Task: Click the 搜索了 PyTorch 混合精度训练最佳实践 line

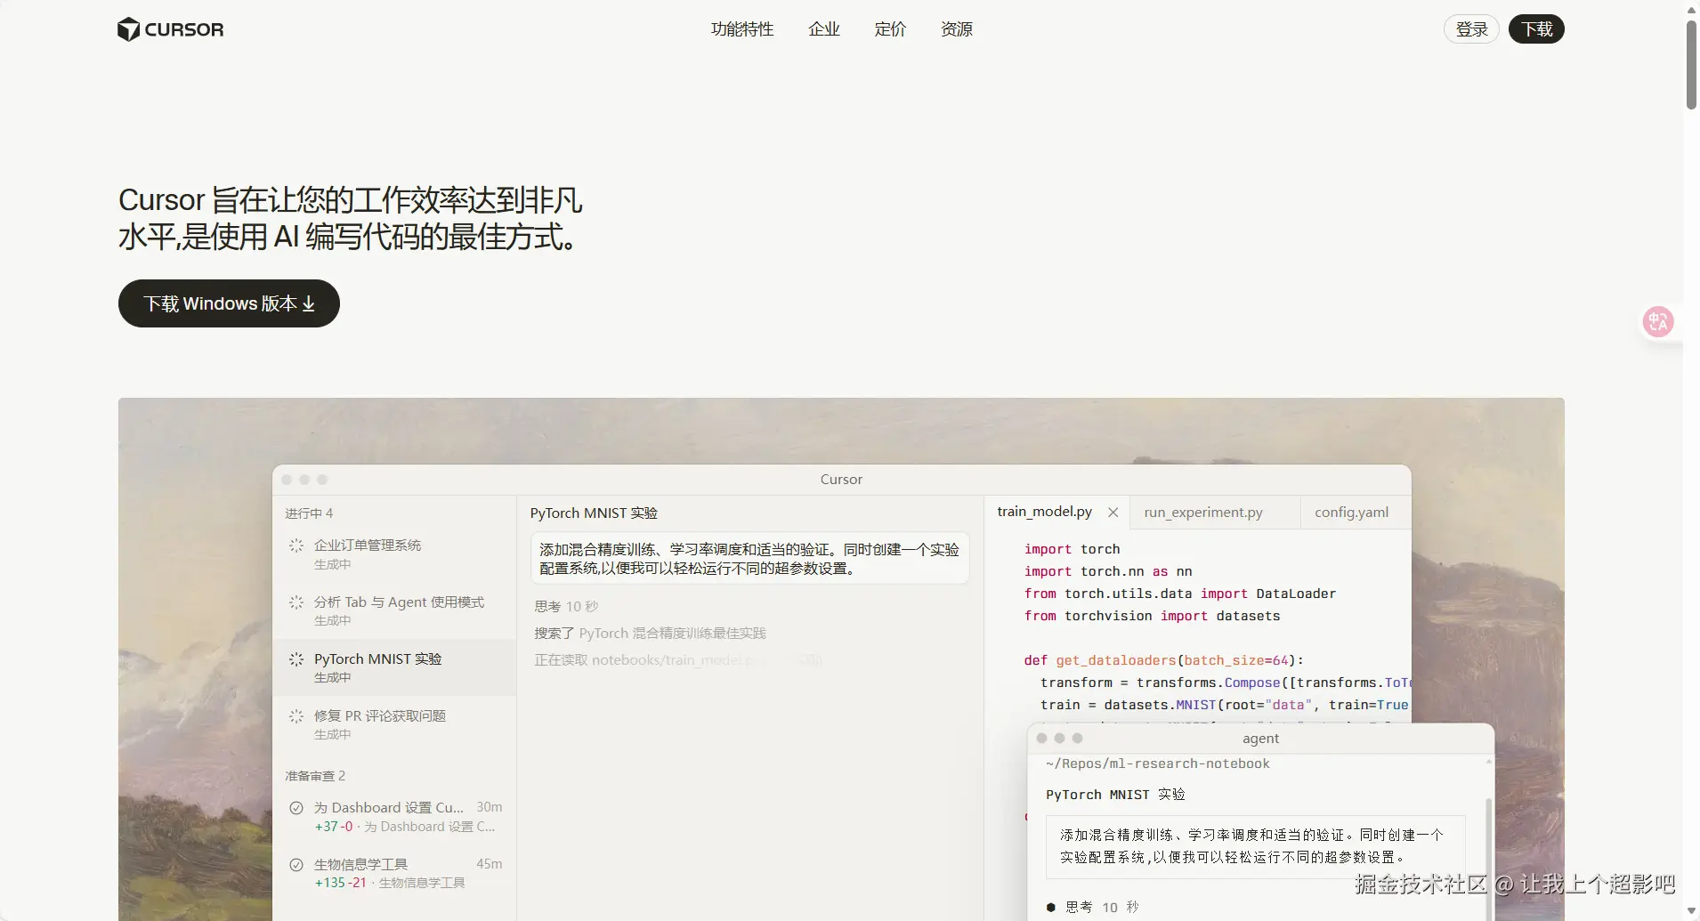Action: pos(650,634)
